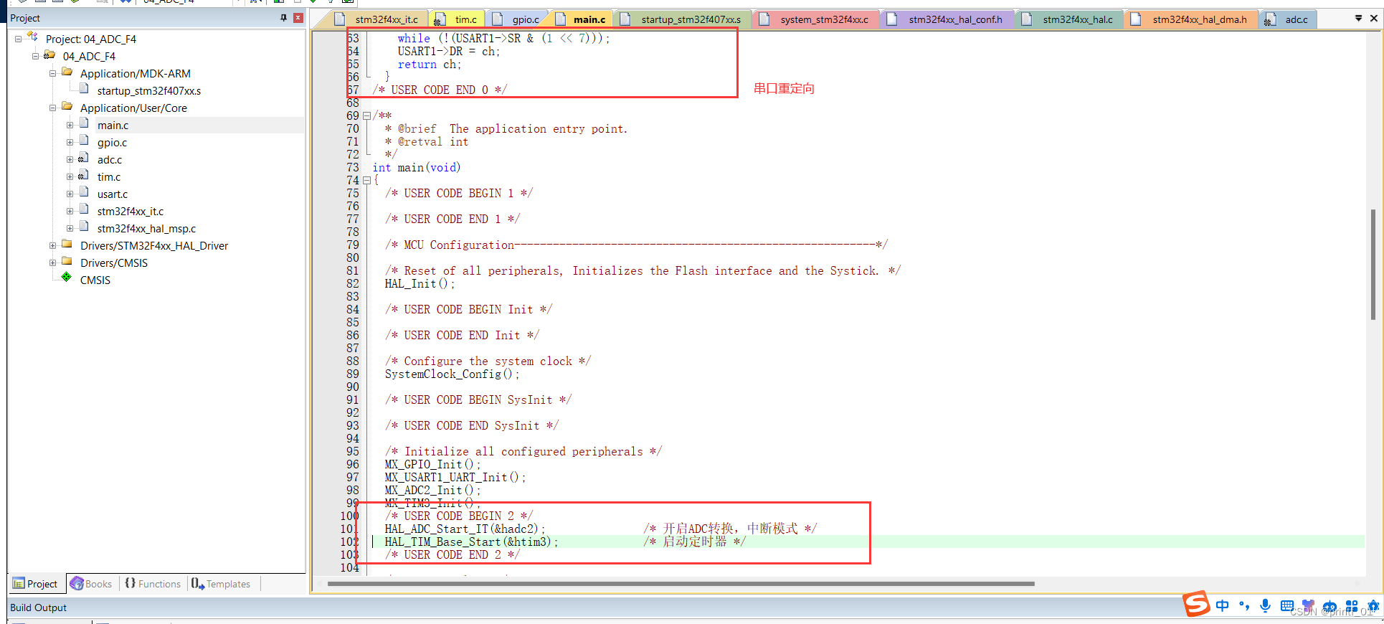Expand main.c dependencies in project tree
The height and width of the screenshot is (624, 1384).
(x=70, y=126)
